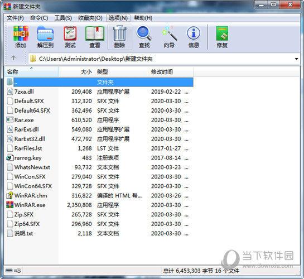Open the 工具(S) menu

pos(63,18)
